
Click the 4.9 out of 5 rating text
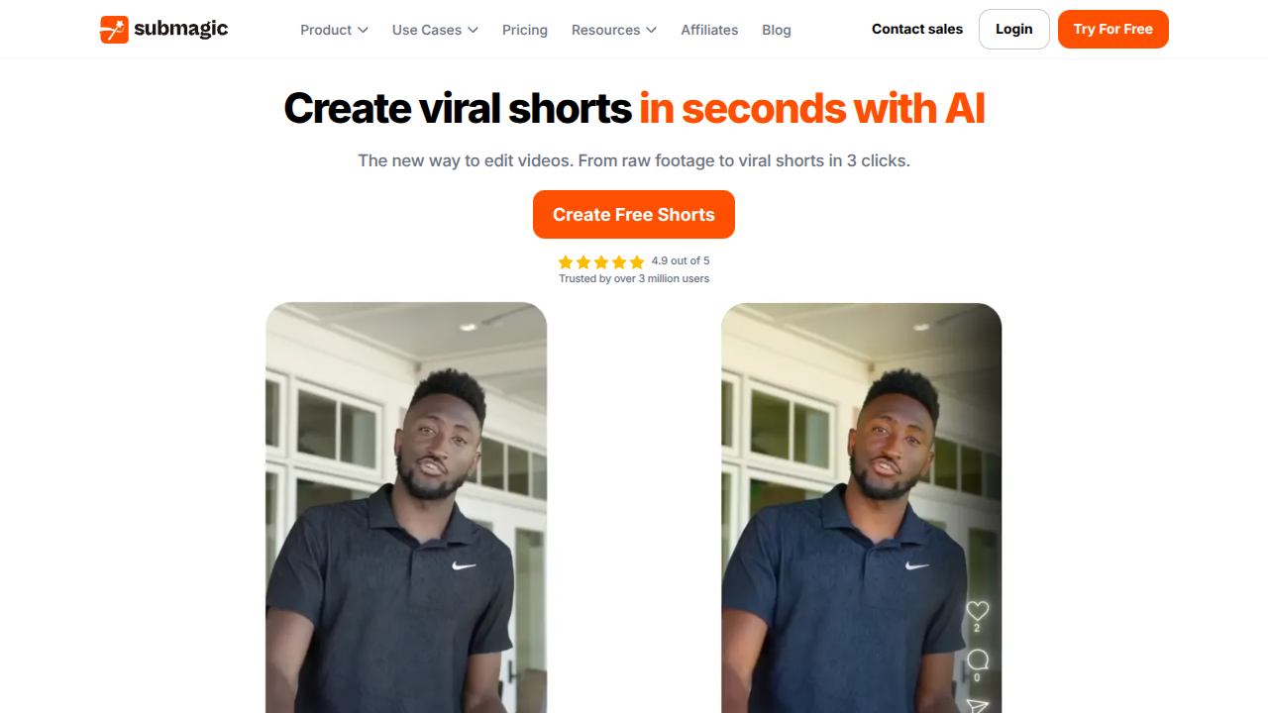pos(681,261)
